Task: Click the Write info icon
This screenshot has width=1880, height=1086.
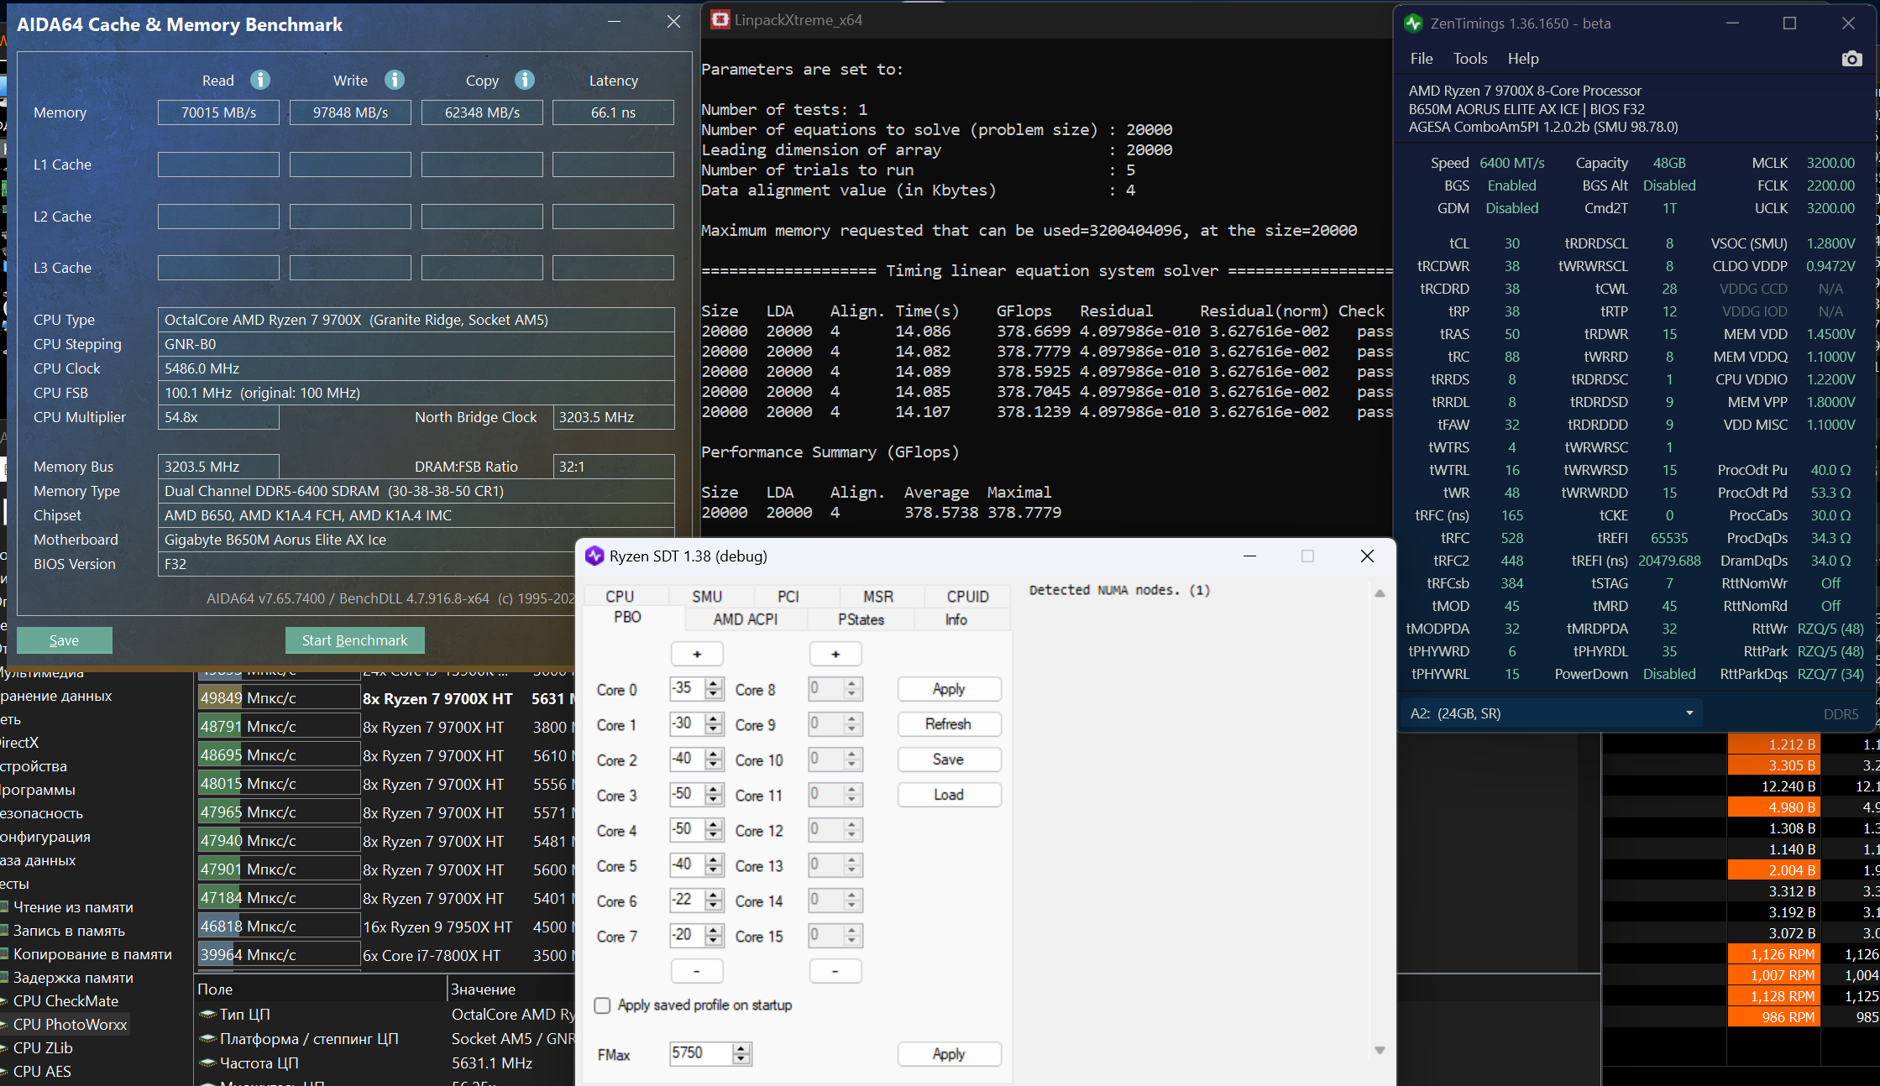Action: point(394,80)
